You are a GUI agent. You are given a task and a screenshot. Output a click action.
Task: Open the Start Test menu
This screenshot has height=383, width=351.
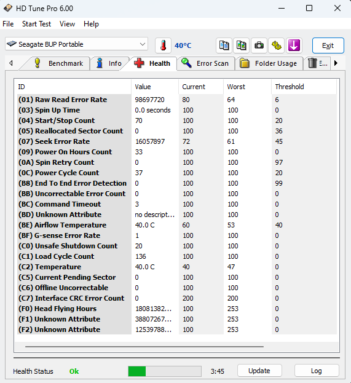tap(36, 24)
